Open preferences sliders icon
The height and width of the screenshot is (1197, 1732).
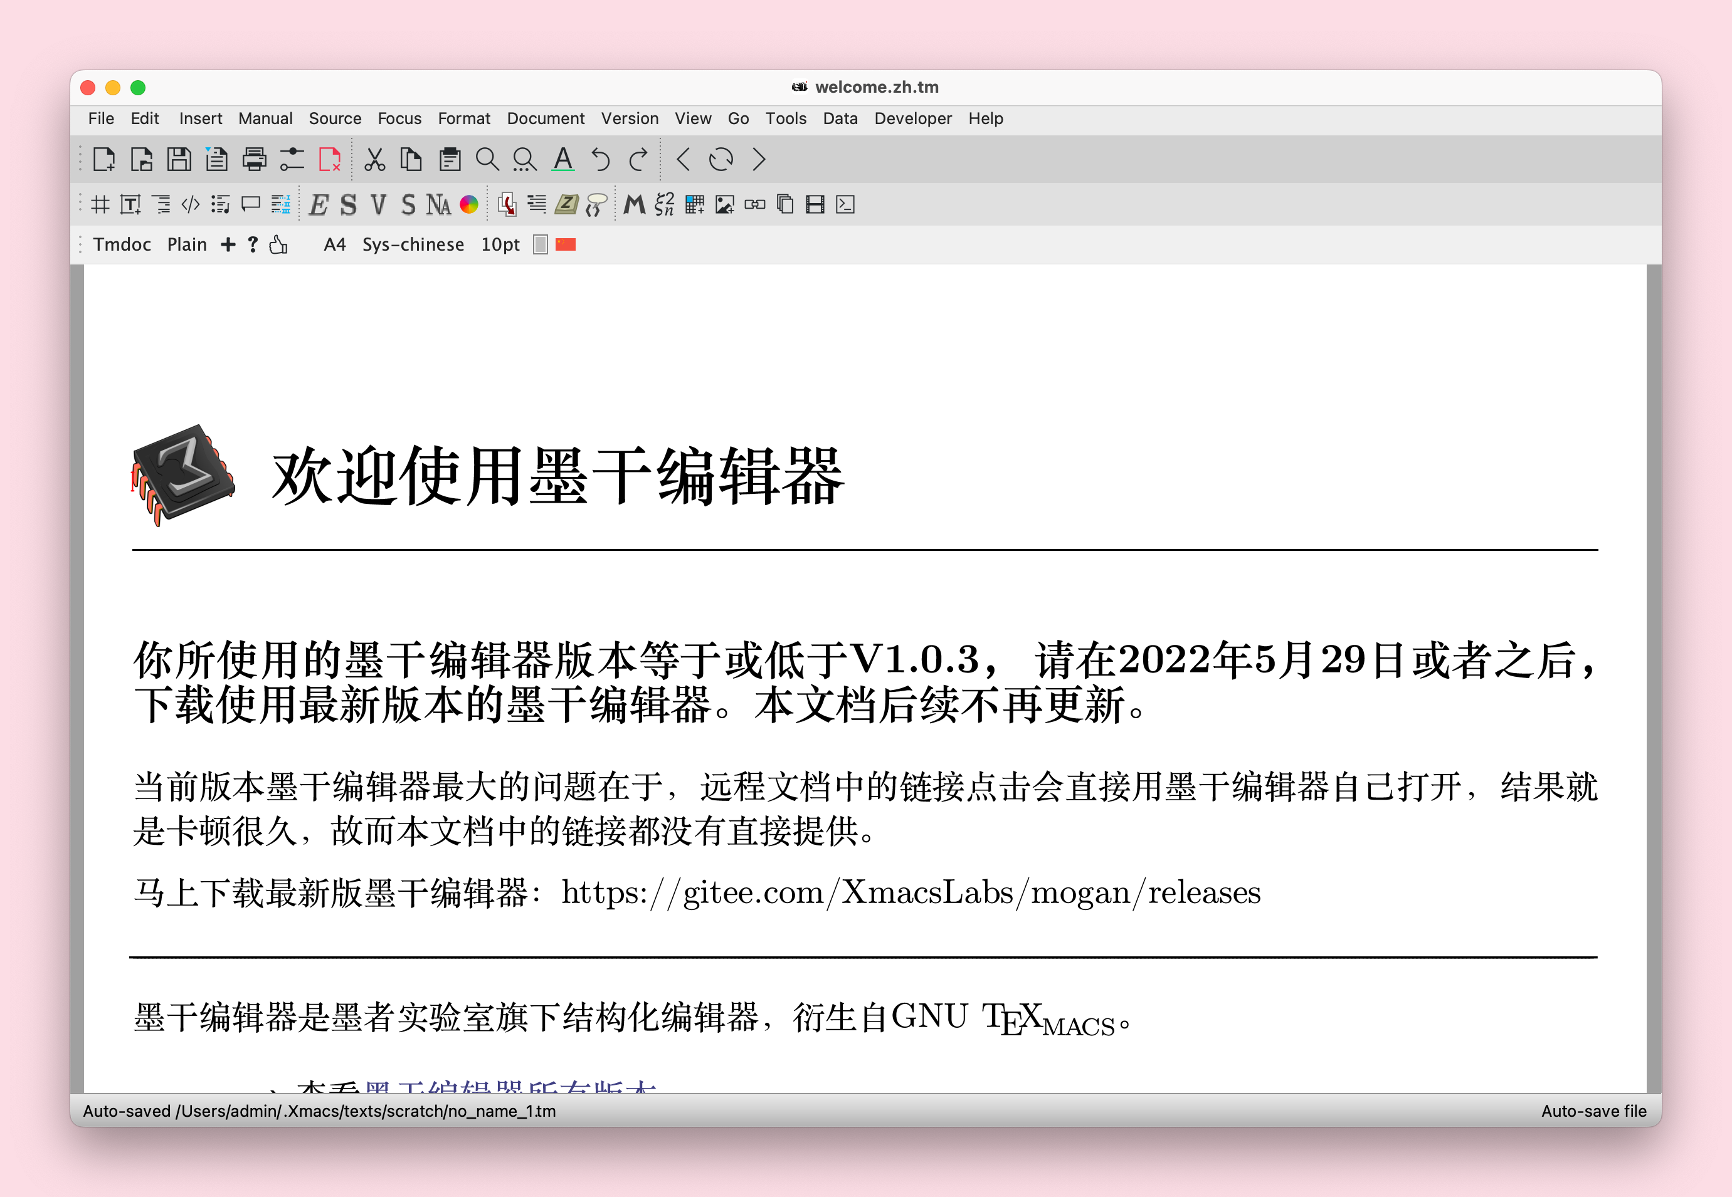pos(292,160)
